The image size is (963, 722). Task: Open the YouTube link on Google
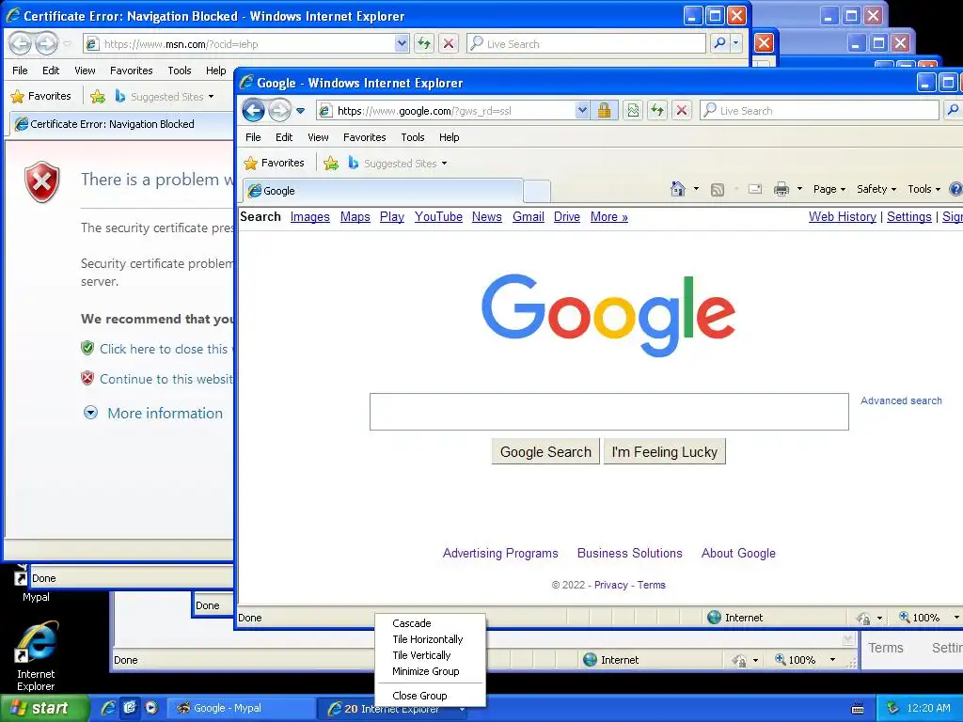pos(438,217)
